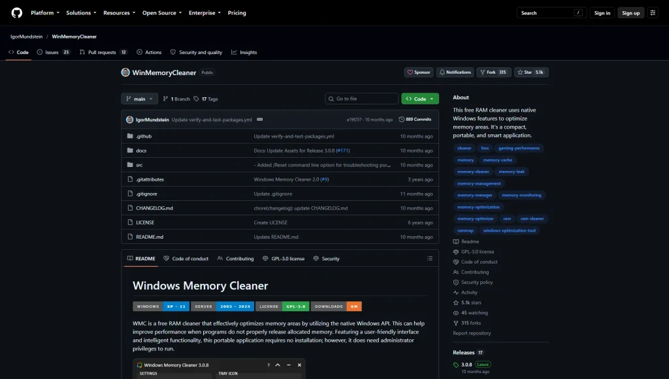Open the Pricing page
The height and width of the screenshot is (379, 669).
[x=237, y=13]
